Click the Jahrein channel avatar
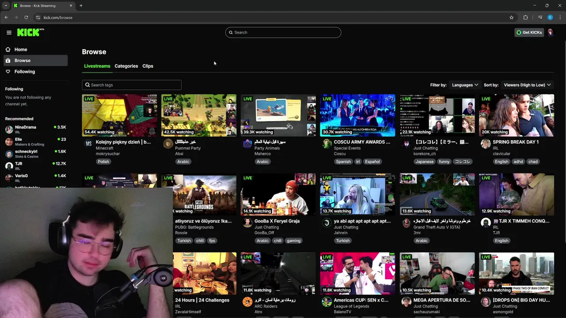 coord(327,223)
